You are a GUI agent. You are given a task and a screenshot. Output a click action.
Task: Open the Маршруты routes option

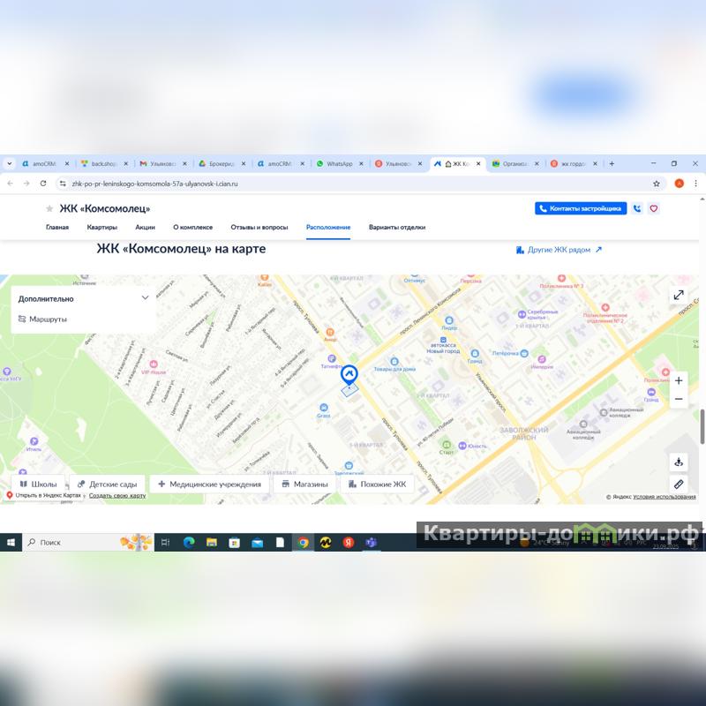(48, 319)
